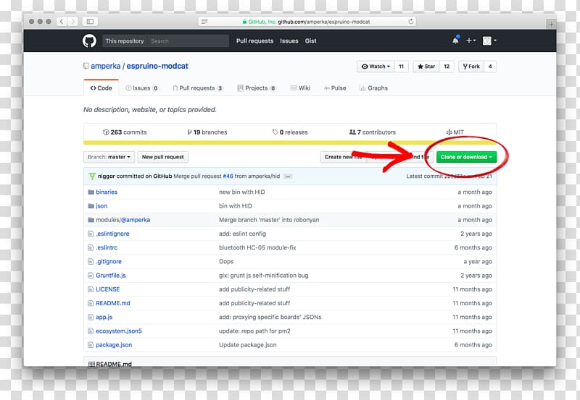Switch to the Wiki tab

point(300,88)
